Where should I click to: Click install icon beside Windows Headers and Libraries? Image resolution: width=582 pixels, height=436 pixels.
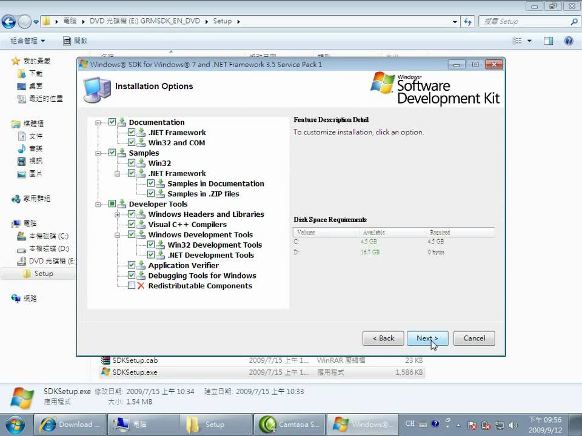coord(141,214)
